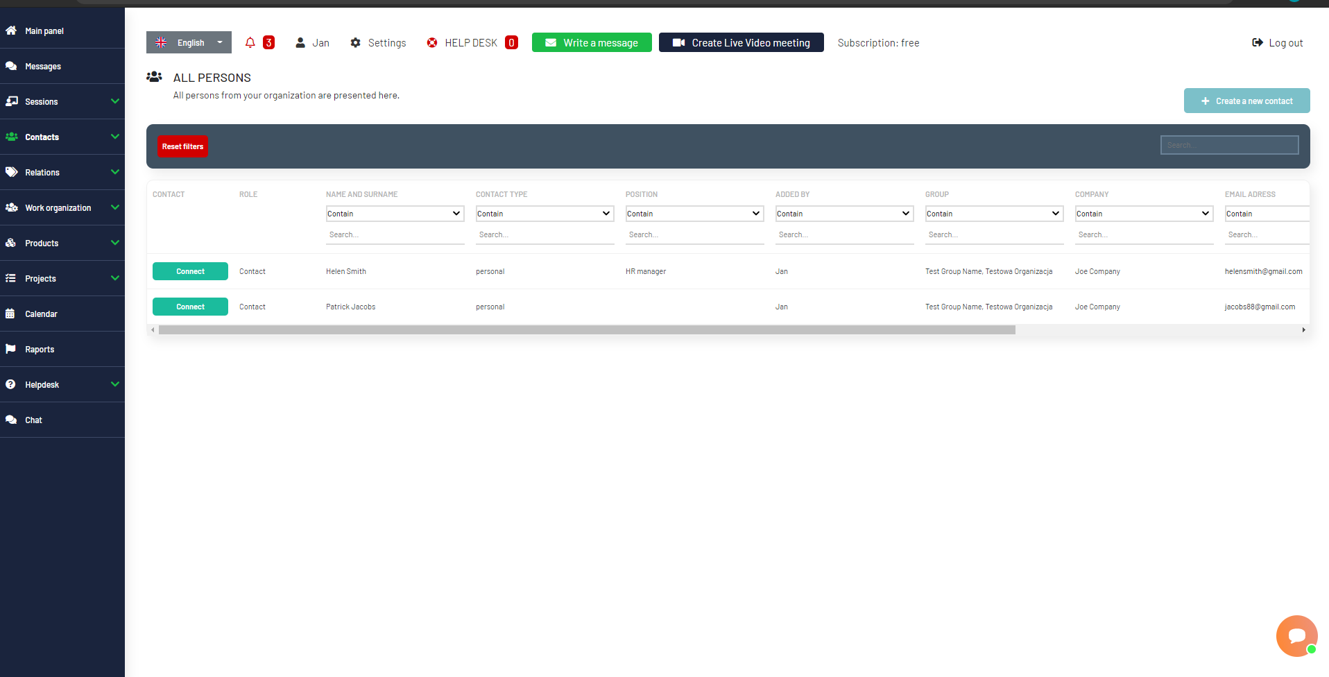Click Connect next to Helen Smith
This screenshot has height=677, width=1329.
(x=190, y=271)
